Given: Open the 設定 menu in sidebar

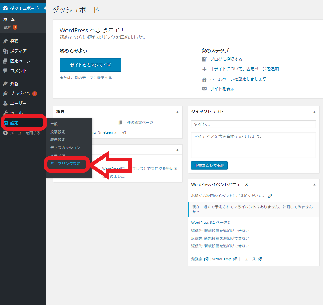Looking at the screenshot, I should pyautogui.click(x=23, y=123).
